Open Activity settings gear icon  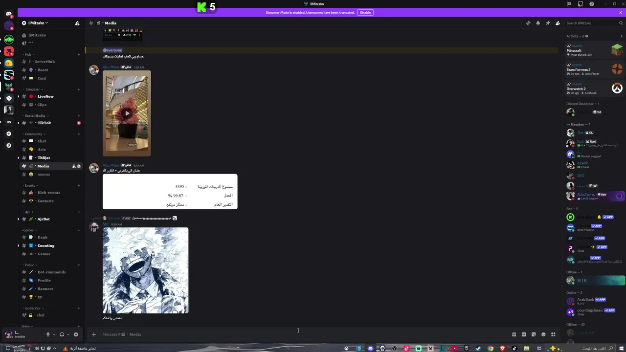[587, 36]
